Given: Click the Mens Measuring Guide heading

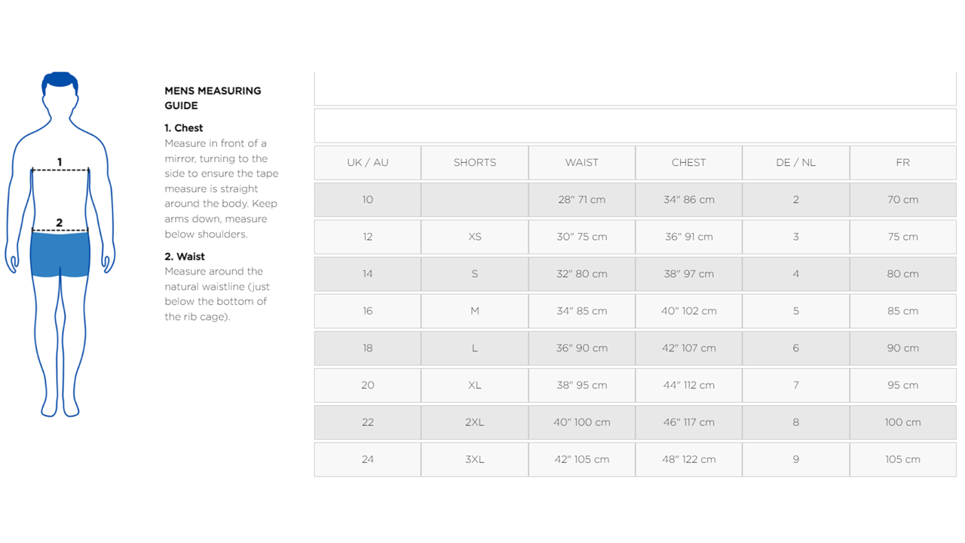Looking at the screenshot, I should (213, 98).
